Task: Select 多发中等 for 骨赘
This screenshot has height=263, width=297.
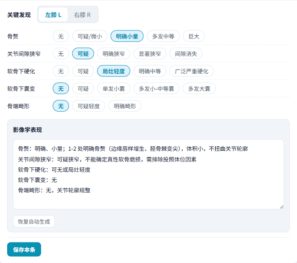Action: click(x=163, y=36)
